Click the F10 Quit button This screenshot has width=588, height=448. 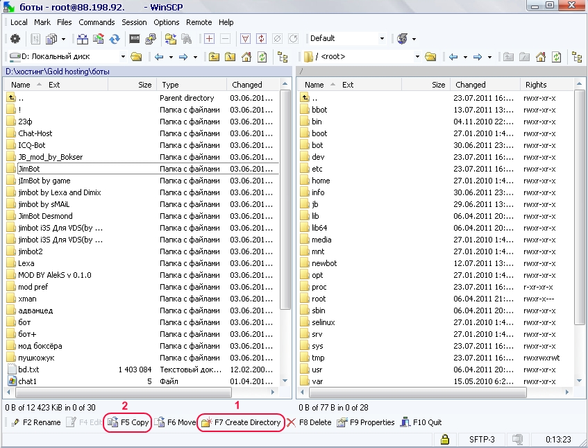click(x=421, y=422)
